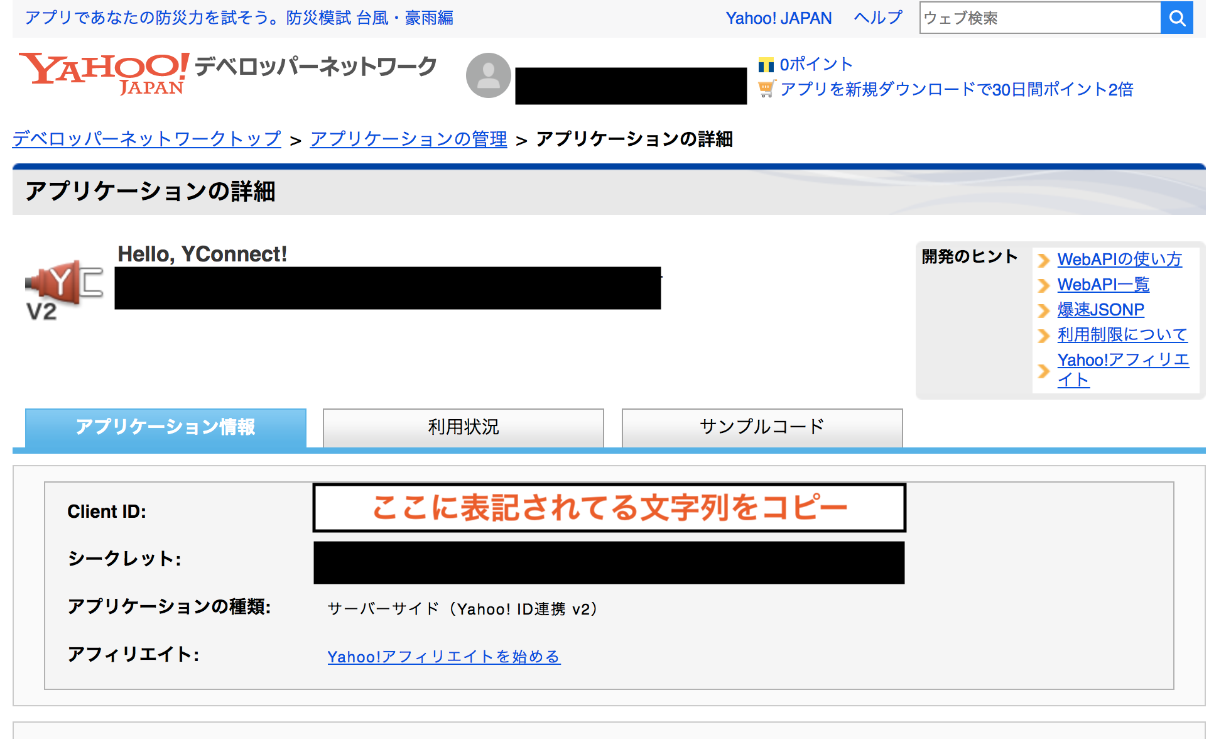1231x739 pixels.
Task: Open the ヘルプ link
Action: tap(878, 18)
